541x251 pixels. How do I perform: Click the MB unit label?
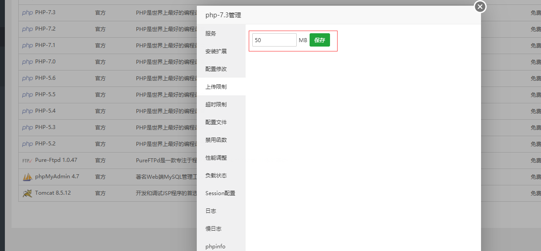pyautogui.click(x=303, y=40)
